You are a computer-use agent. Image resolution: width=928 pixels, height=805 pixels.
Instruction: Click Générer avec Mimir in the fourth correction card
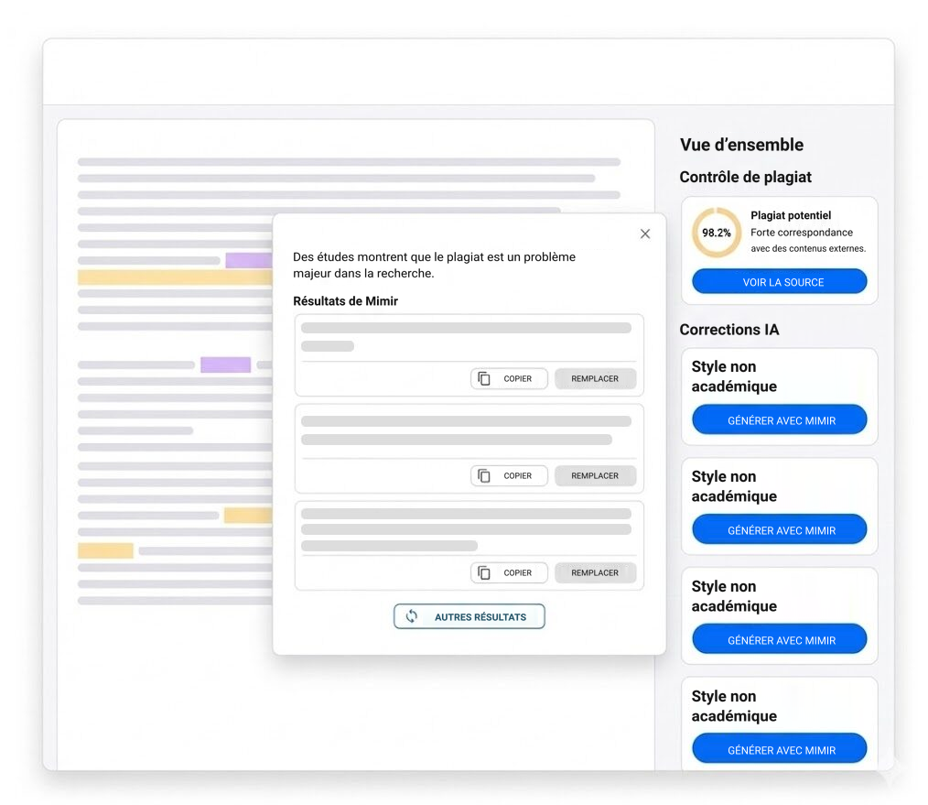coord(780,749)
